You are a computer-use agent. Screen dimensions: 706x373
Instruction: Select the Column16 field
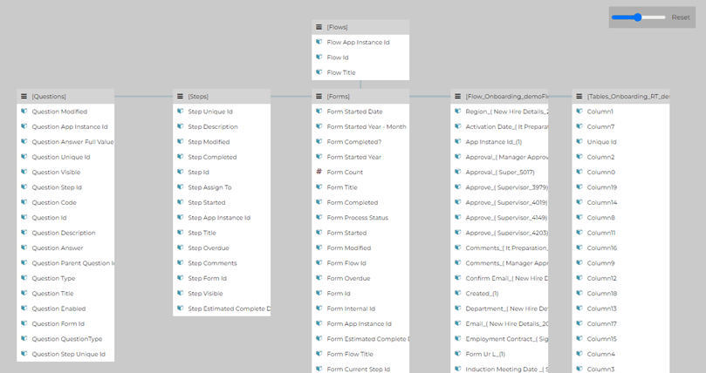coord(620,248)
